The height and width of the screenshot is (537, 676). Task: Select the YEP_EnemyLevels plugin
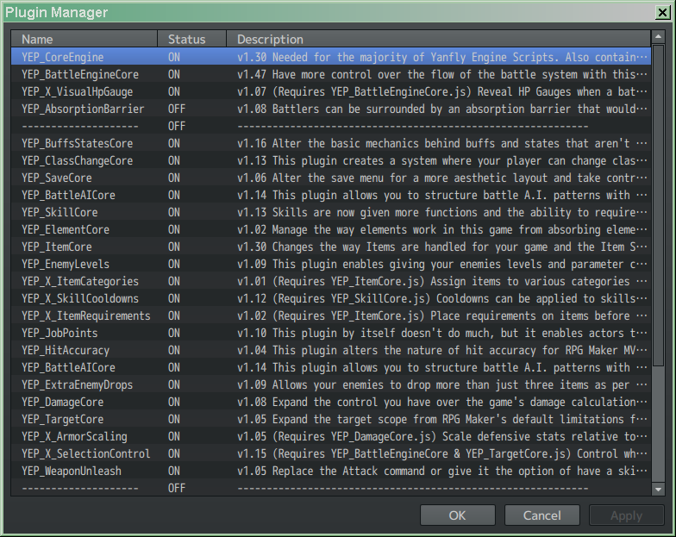[x=331, y=264]
